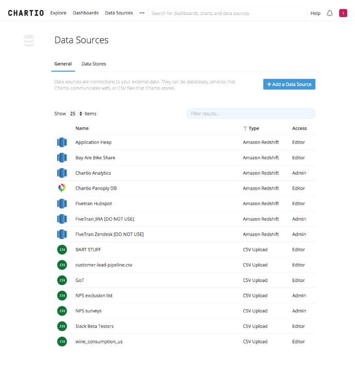Viewport: 355px width, 366px height.
Task: Click the CSV icon for NPS exclusion list
Action: click(x=62, y=295)
